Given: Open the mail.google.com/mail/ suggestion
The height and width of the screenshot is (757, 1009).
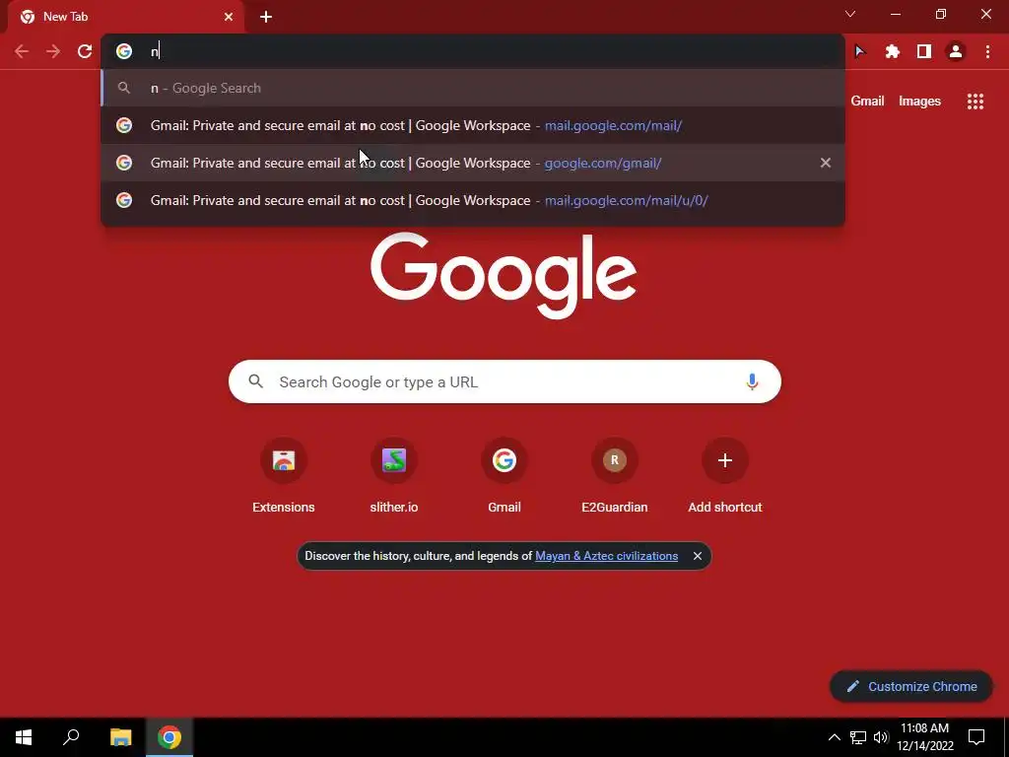Looking at the screenshot, I should click(473, 125).
